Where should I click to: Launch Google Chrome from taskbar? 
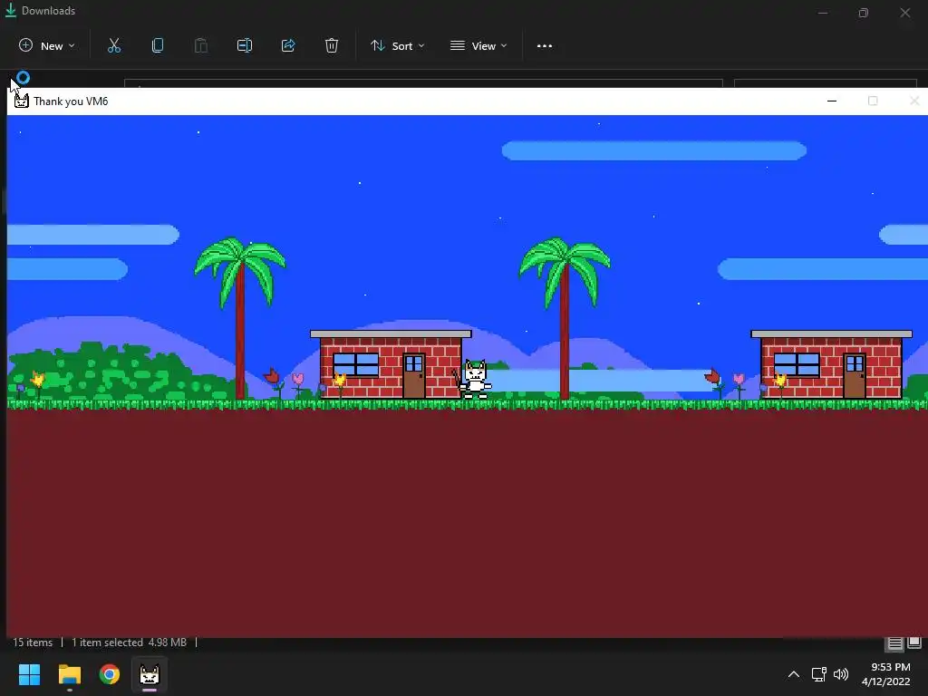110,674
